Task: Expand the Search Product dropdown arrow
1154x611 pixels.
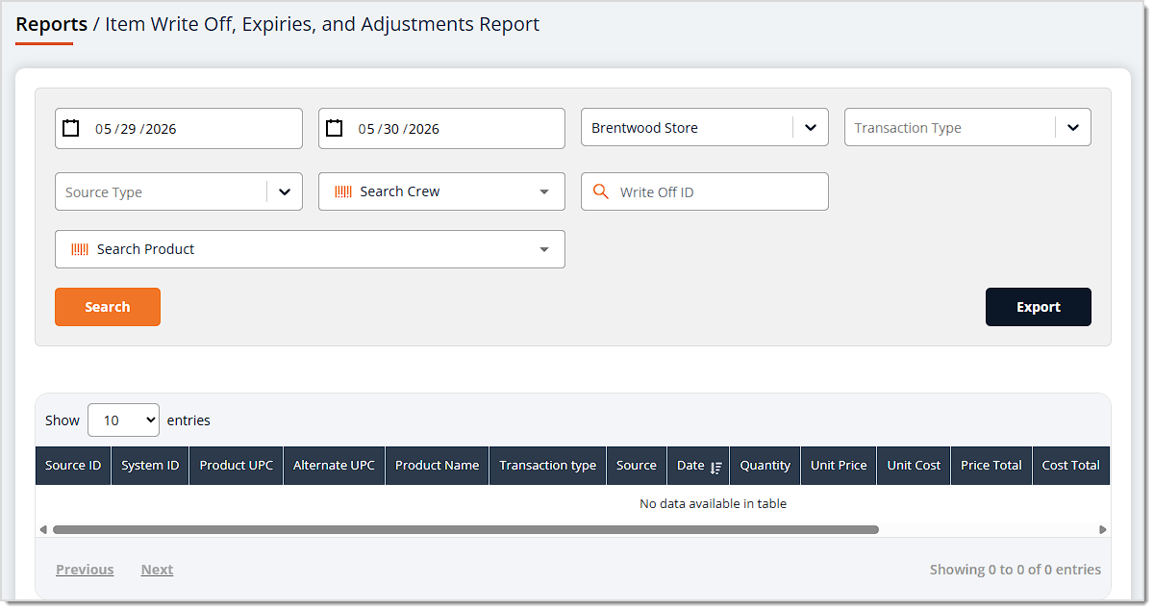Action: 544,249
